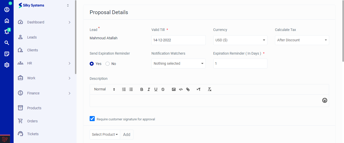Select Yes for expiration reminder

click(92, 64)
